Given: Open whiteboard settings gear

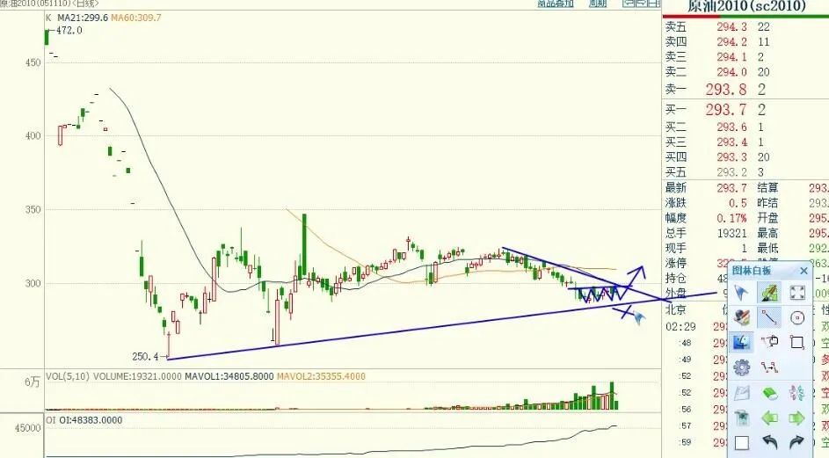Looking at the screenshot, I should [741, 367].
